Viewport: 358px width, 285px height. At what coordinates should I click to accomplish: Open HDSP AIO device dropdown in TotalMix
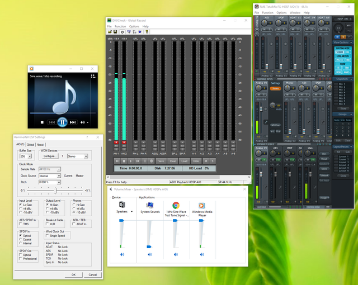pos(343,18)
